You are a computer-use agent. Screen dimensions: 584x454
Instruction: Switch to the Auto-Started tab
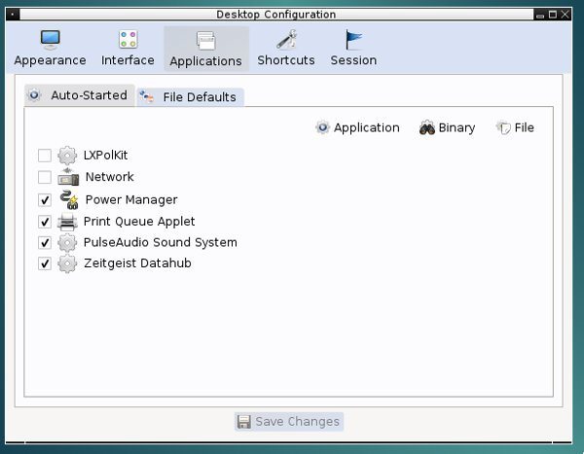pyautogui.click(x=80, y=95)
